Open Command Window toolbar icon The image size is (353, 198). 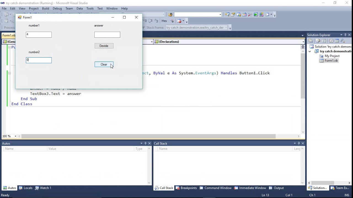(x=267, y=15)
